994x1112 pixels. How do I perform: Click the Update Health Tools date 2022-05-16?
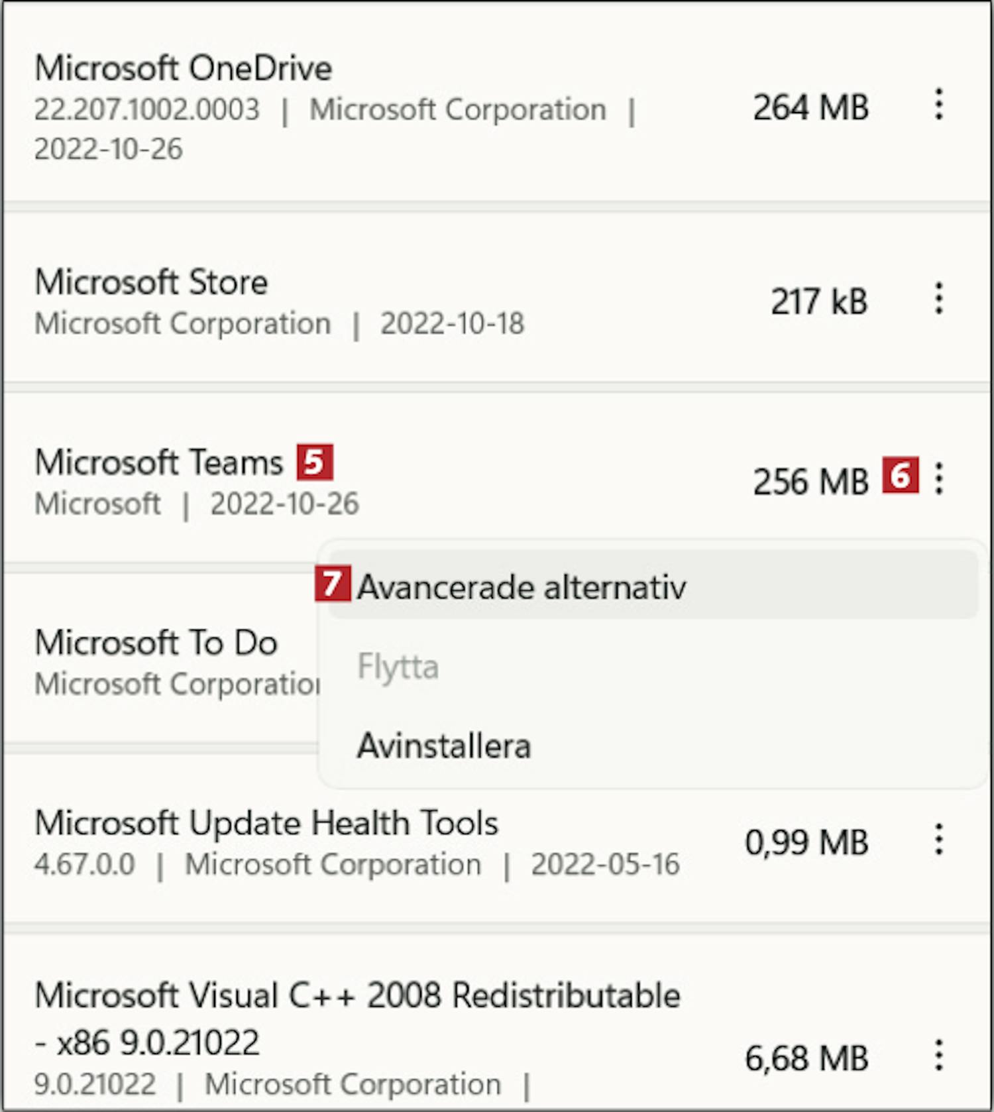pyautogui.click(x=605, y=865)
